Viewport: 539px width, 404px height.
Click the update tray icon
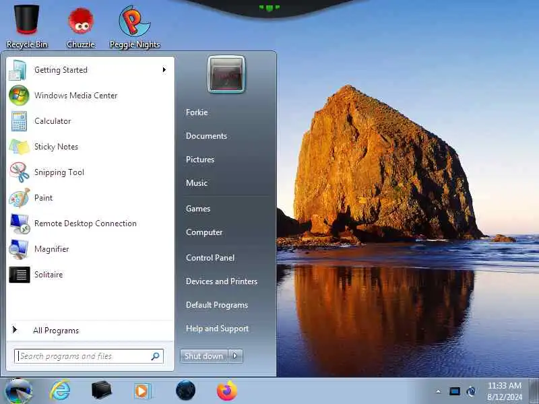471,391
